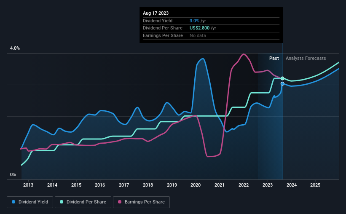The height and width of the screenshot is (214, 346).
Task: Toggle the Dividend Yield legend button
Action: click(30, 202)
